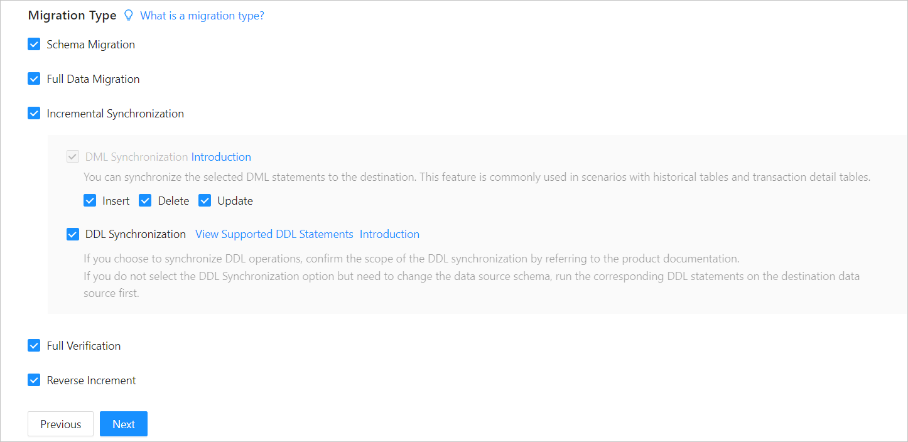This screenshot has height=442, width=908.
Task: Uncheck the Schema Migration checkbox
Action: click(34, 45)
